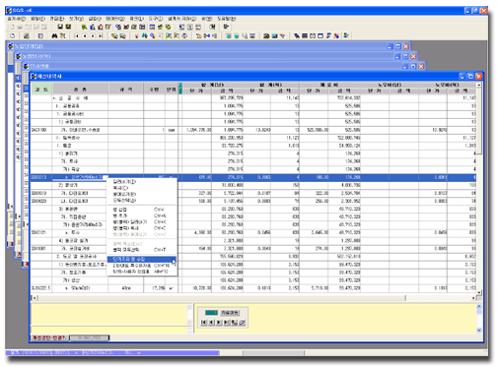
Task: Choose the context menu entry with Ctrl+C shortcut
Action: 142,228
